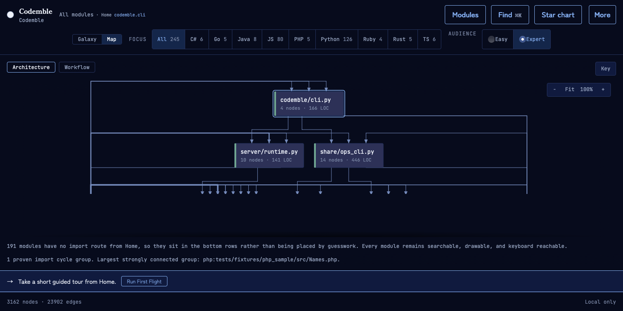Image resolution: width=623 pixels, height=311 pixels.
Task: Open the Modules panel
Action: coord(465,15)
